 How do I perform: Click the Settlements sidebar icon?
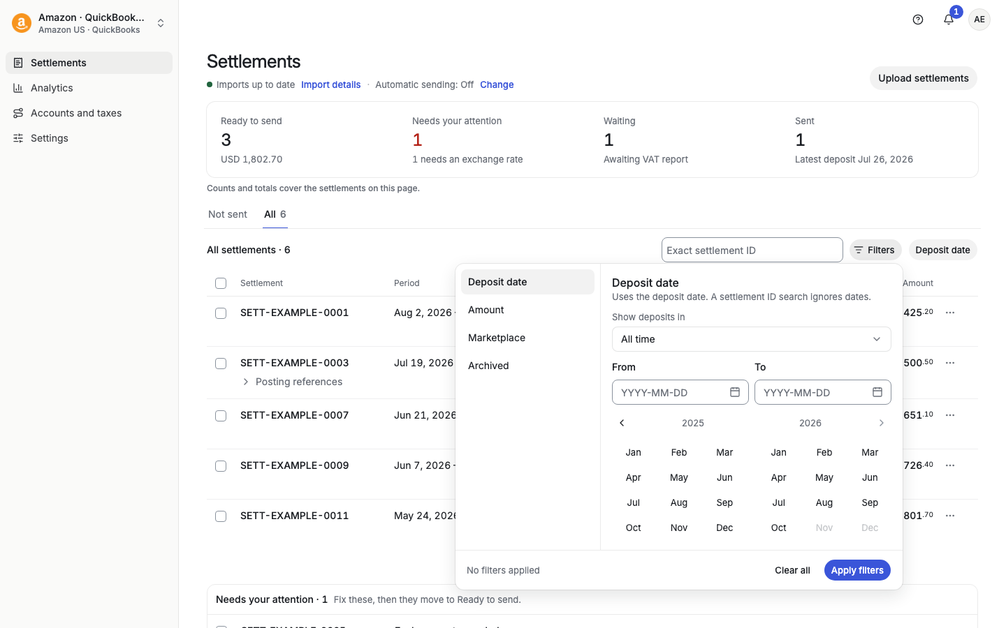point(18,63)
